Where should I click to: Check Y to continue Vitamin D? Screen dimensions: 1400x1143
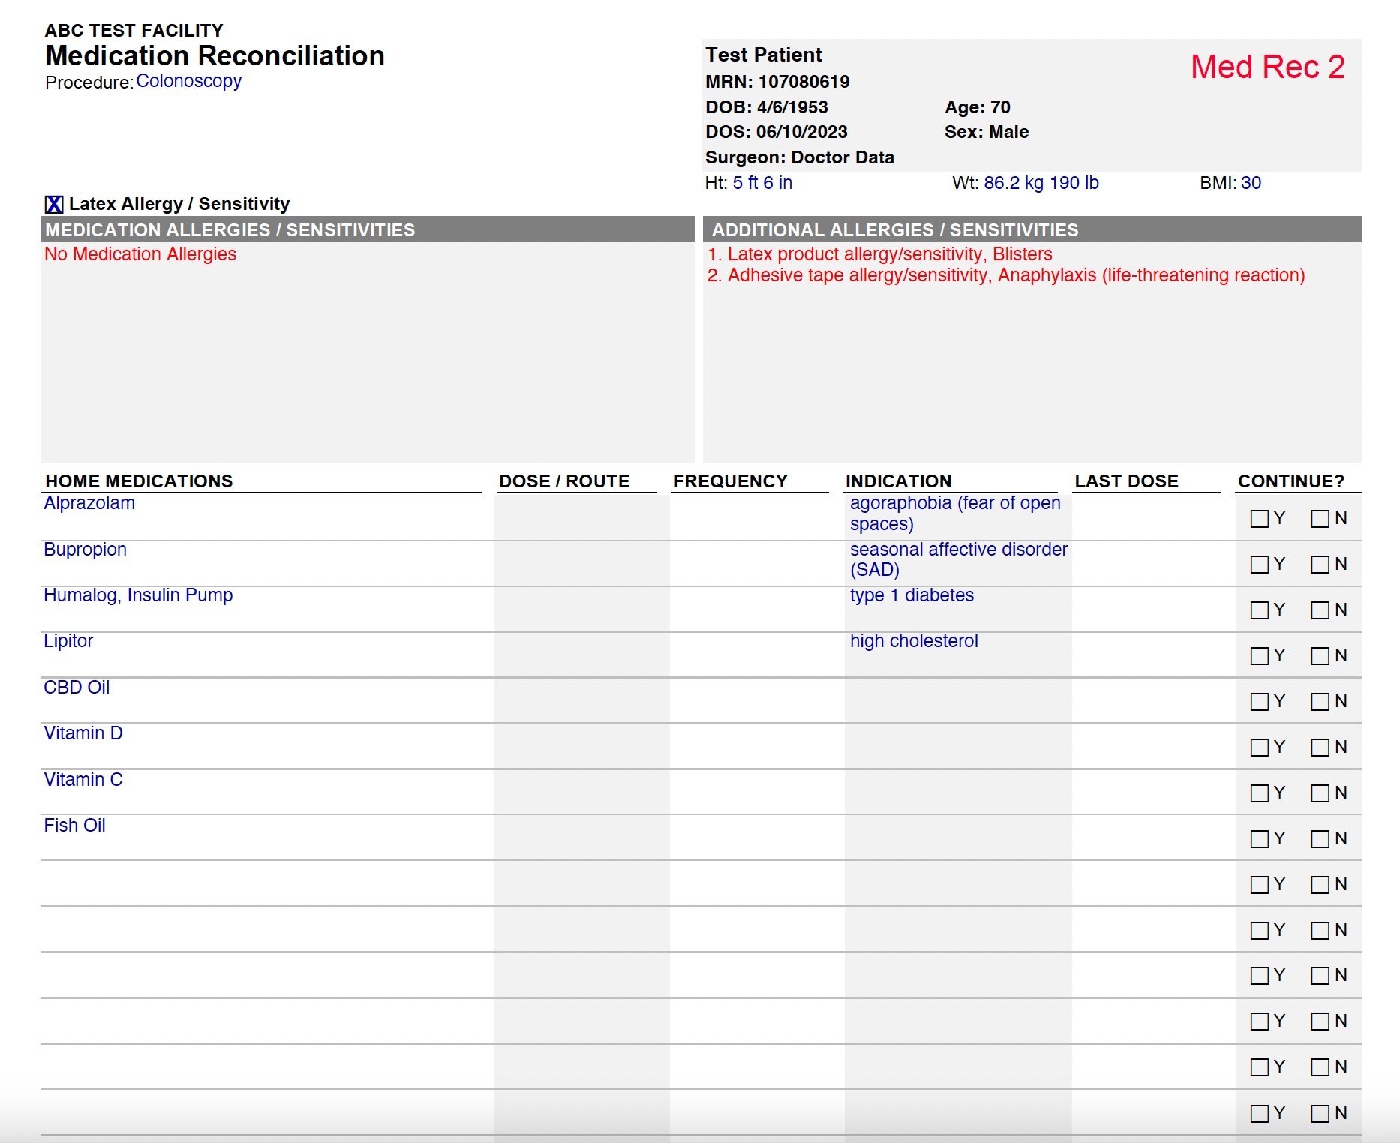click(x=1260, y=747)
